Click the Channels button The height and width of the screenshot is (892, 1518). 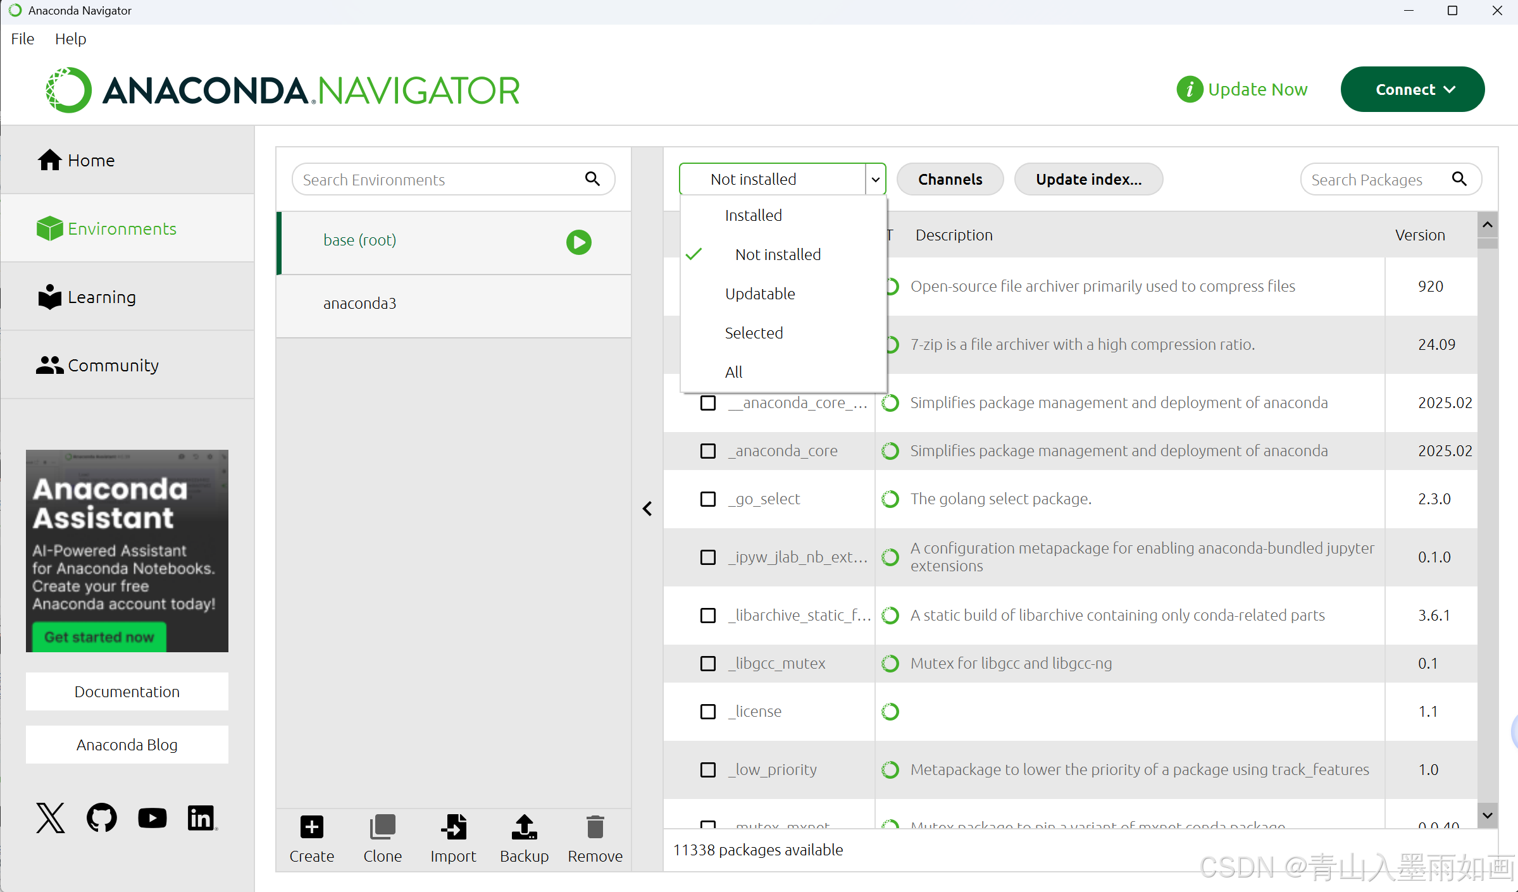(x=950, y=180)
